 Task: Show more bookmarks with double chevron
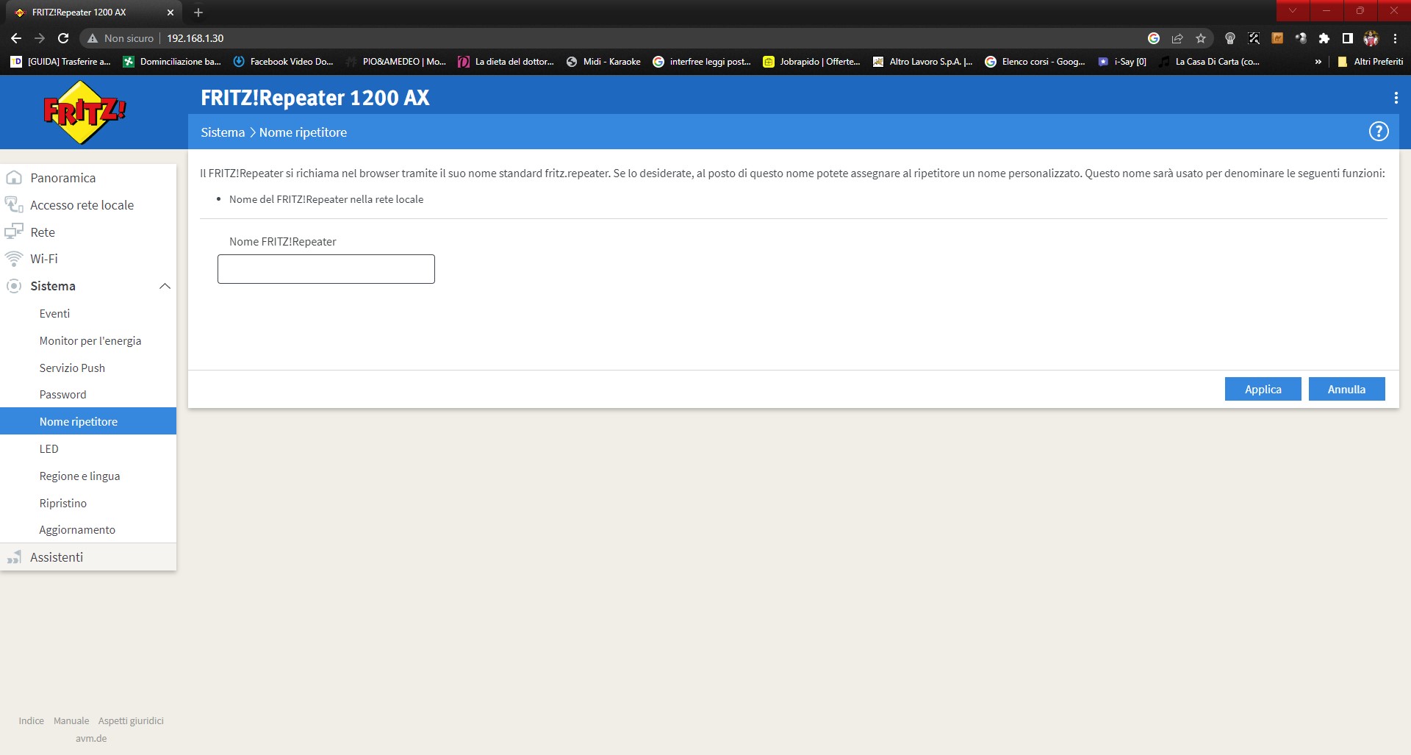coord(1318,62)
